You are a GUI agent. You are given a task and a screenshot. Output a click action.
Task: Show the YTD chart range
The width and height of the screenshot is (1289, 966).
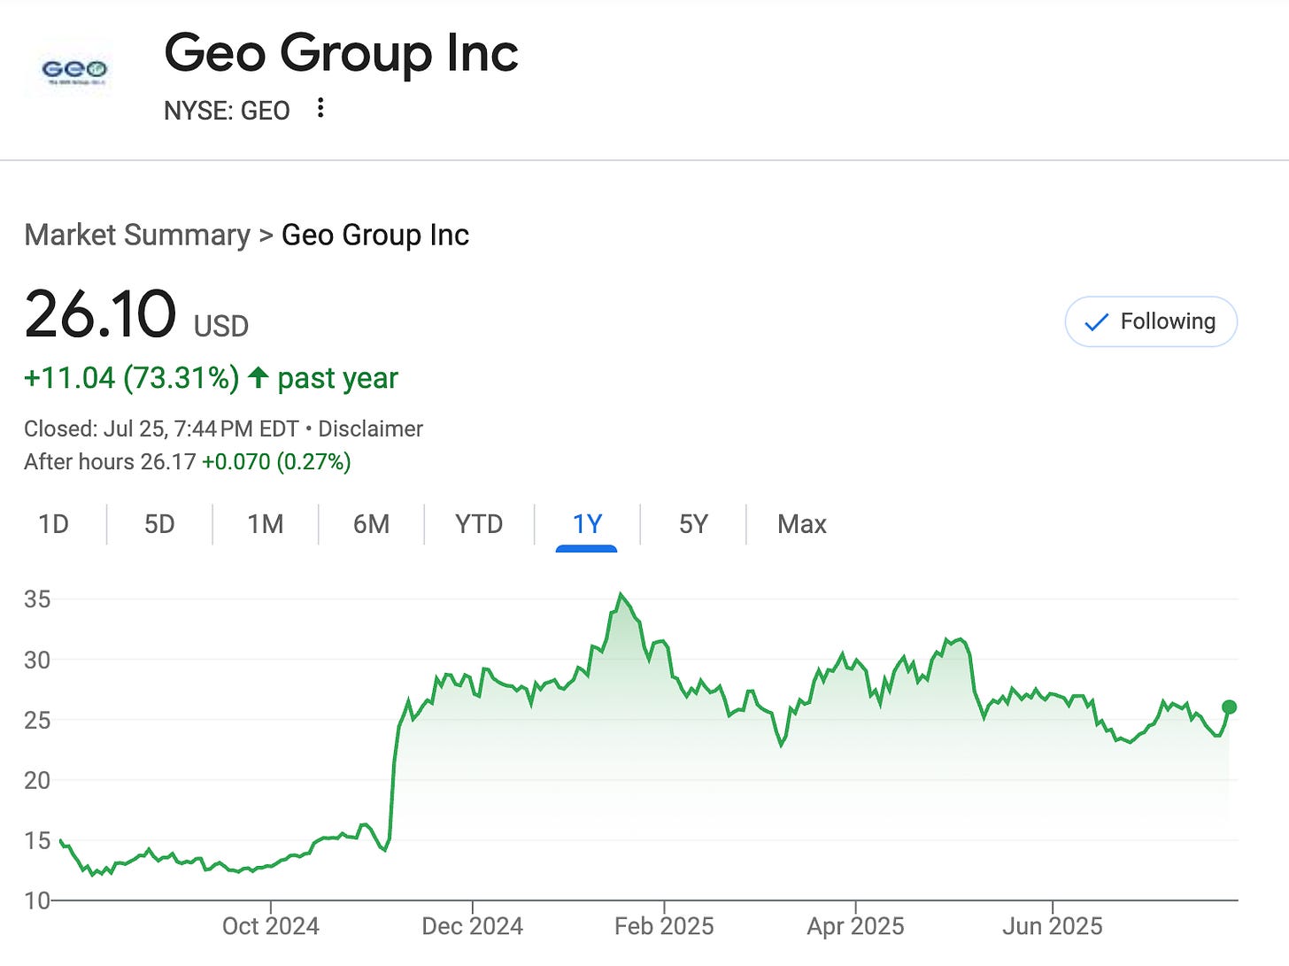click(479, 524)
